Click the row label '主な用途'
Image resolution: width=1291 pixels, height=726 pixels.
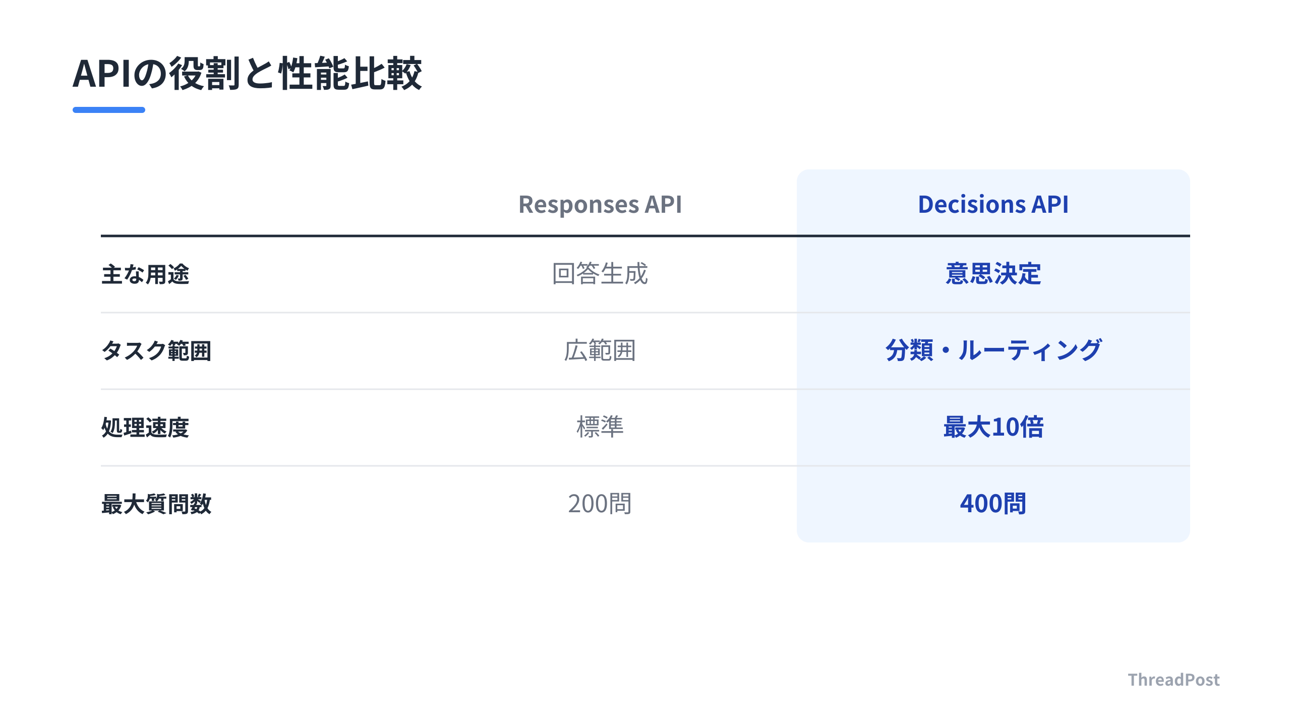coord(145,274)
